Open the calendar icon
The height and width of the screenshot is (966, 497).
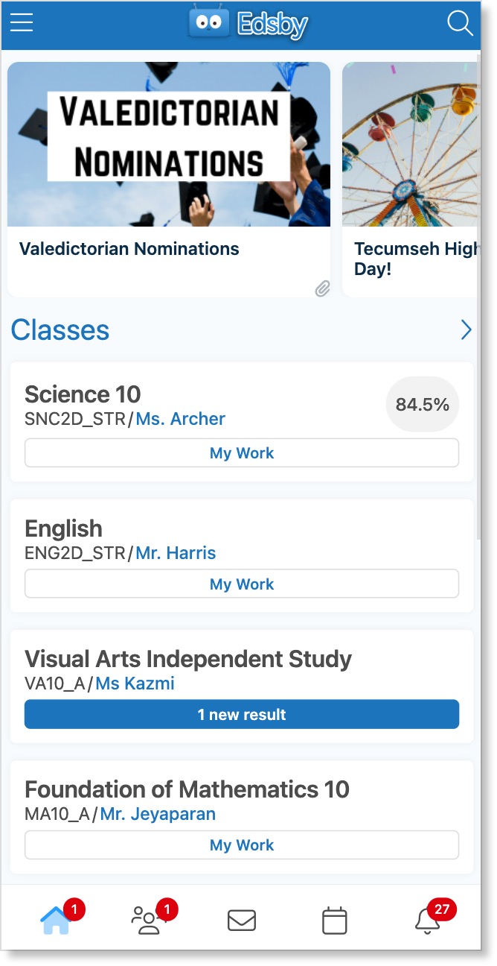[334, 921]
